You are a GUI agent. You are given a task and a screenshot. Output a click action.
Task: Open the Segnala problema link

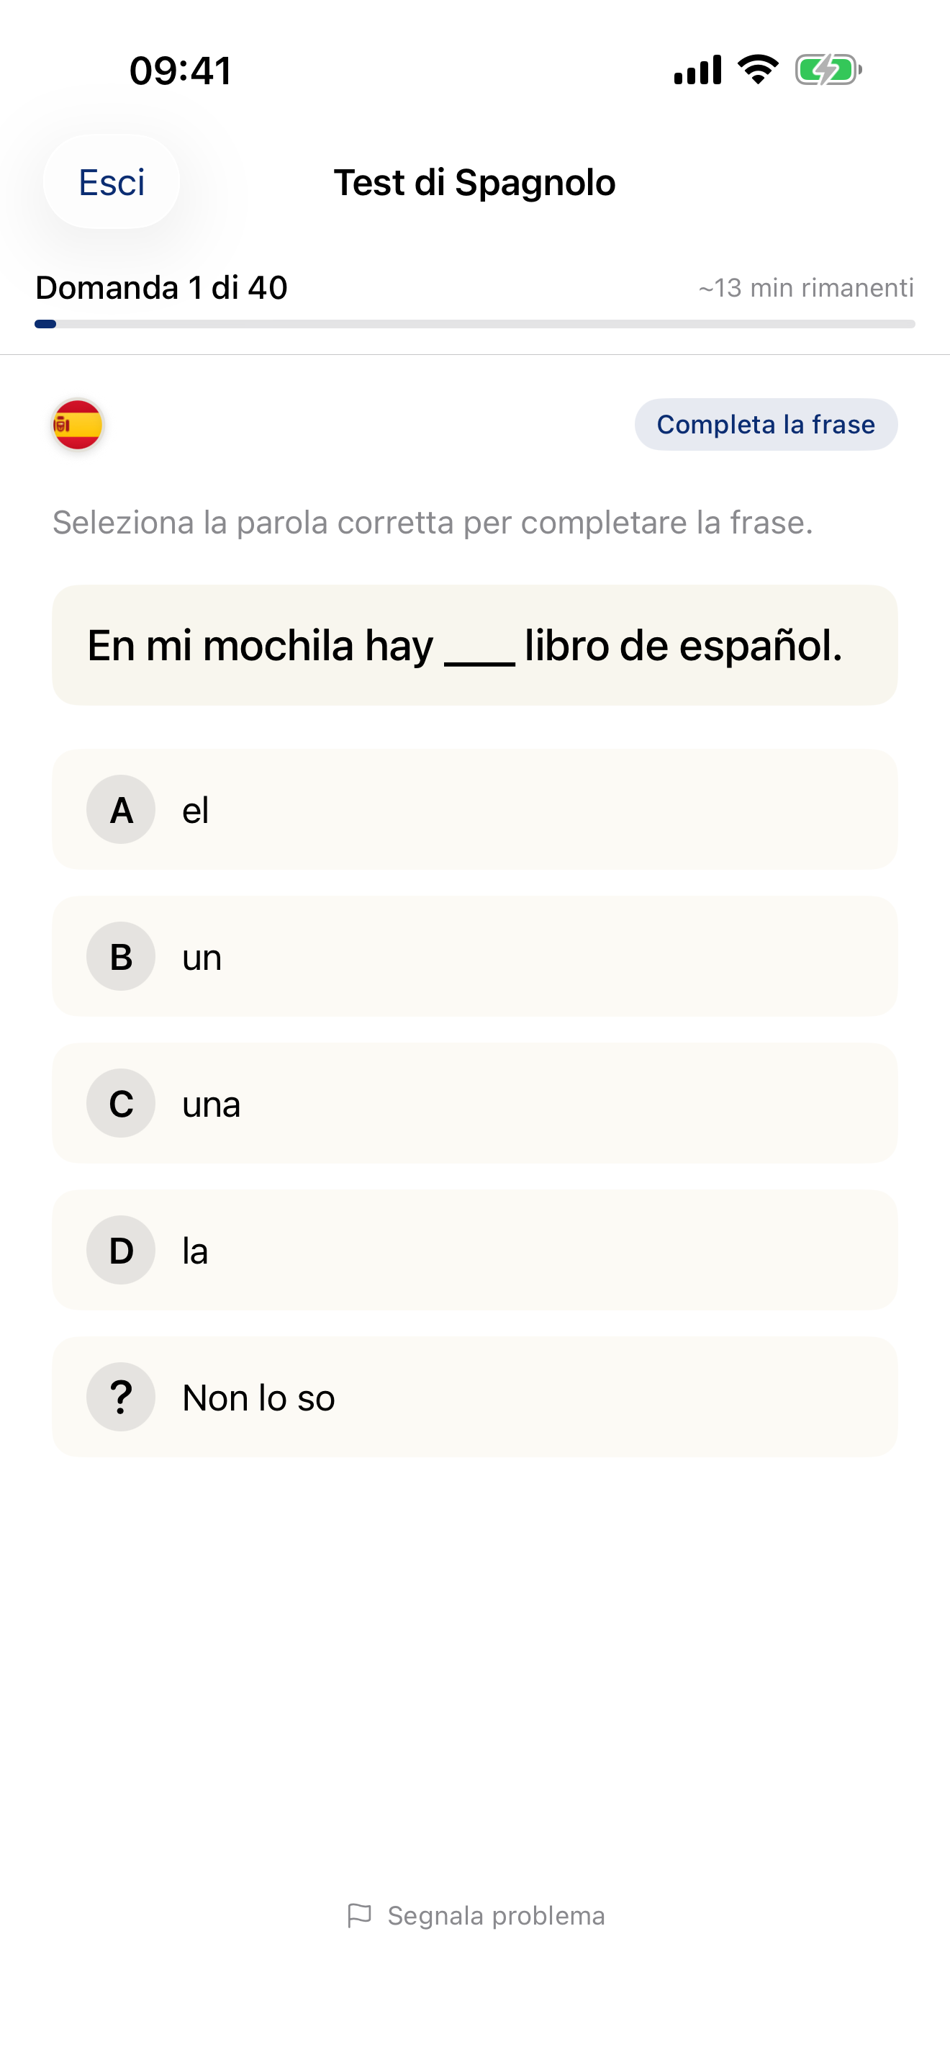[x=496, y=1915]
